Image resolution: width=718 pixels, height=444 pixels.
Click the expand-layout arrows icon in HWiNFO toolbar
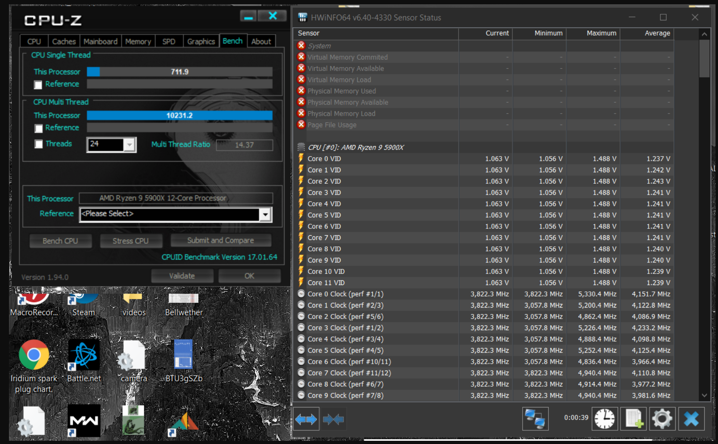(306, 419)
